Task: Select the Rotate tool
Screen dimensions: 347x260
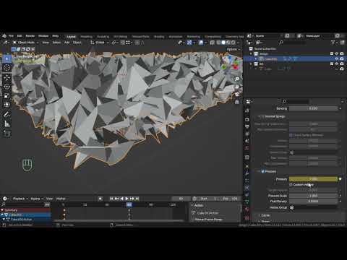Action: 7,87
